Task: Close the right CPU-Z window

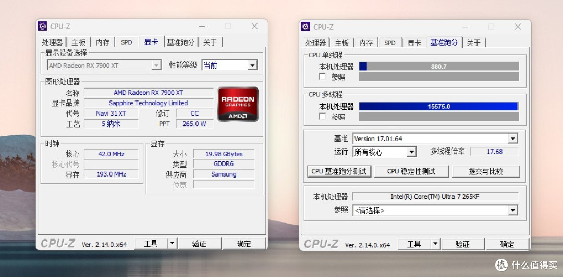Action: (x=518, y=27)
